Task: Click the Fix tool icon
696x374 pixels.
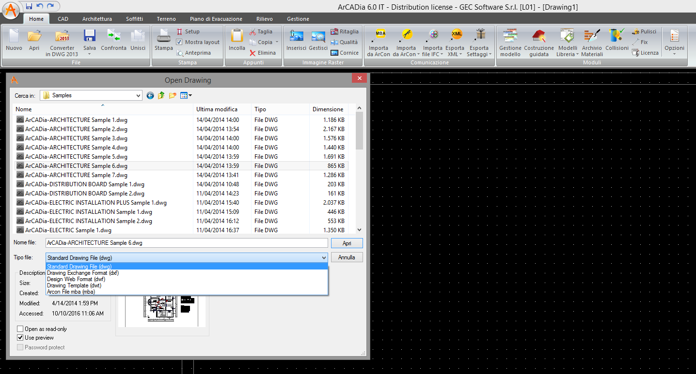Action: pos(635,43)
